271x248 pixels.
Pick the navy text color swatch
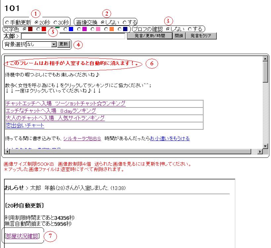click(x=120, y=29)
